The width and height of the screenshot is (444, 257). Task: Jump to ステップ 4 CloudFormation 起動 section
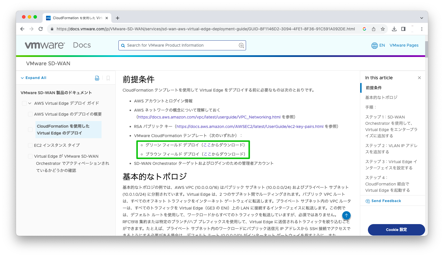point(388,184)
